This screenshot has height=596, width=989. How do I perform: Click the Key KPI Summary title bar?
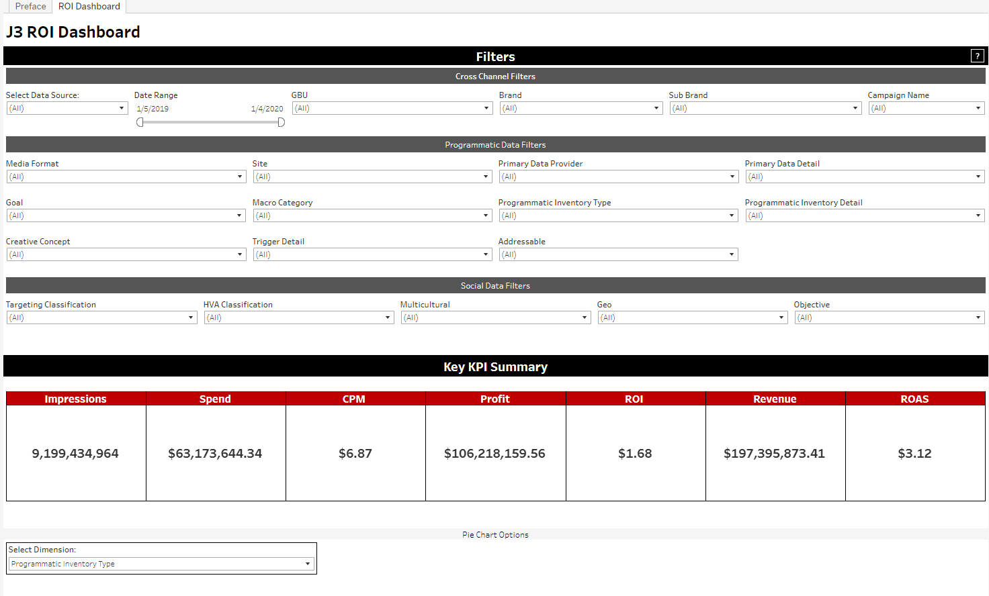pos(495,366)
